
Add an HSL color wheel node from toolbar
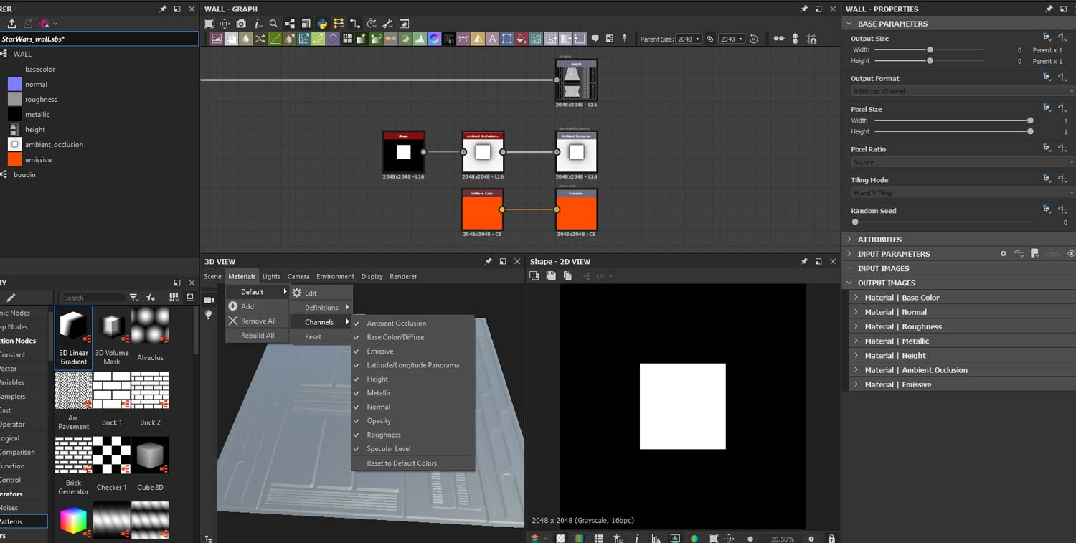point(434,39)
